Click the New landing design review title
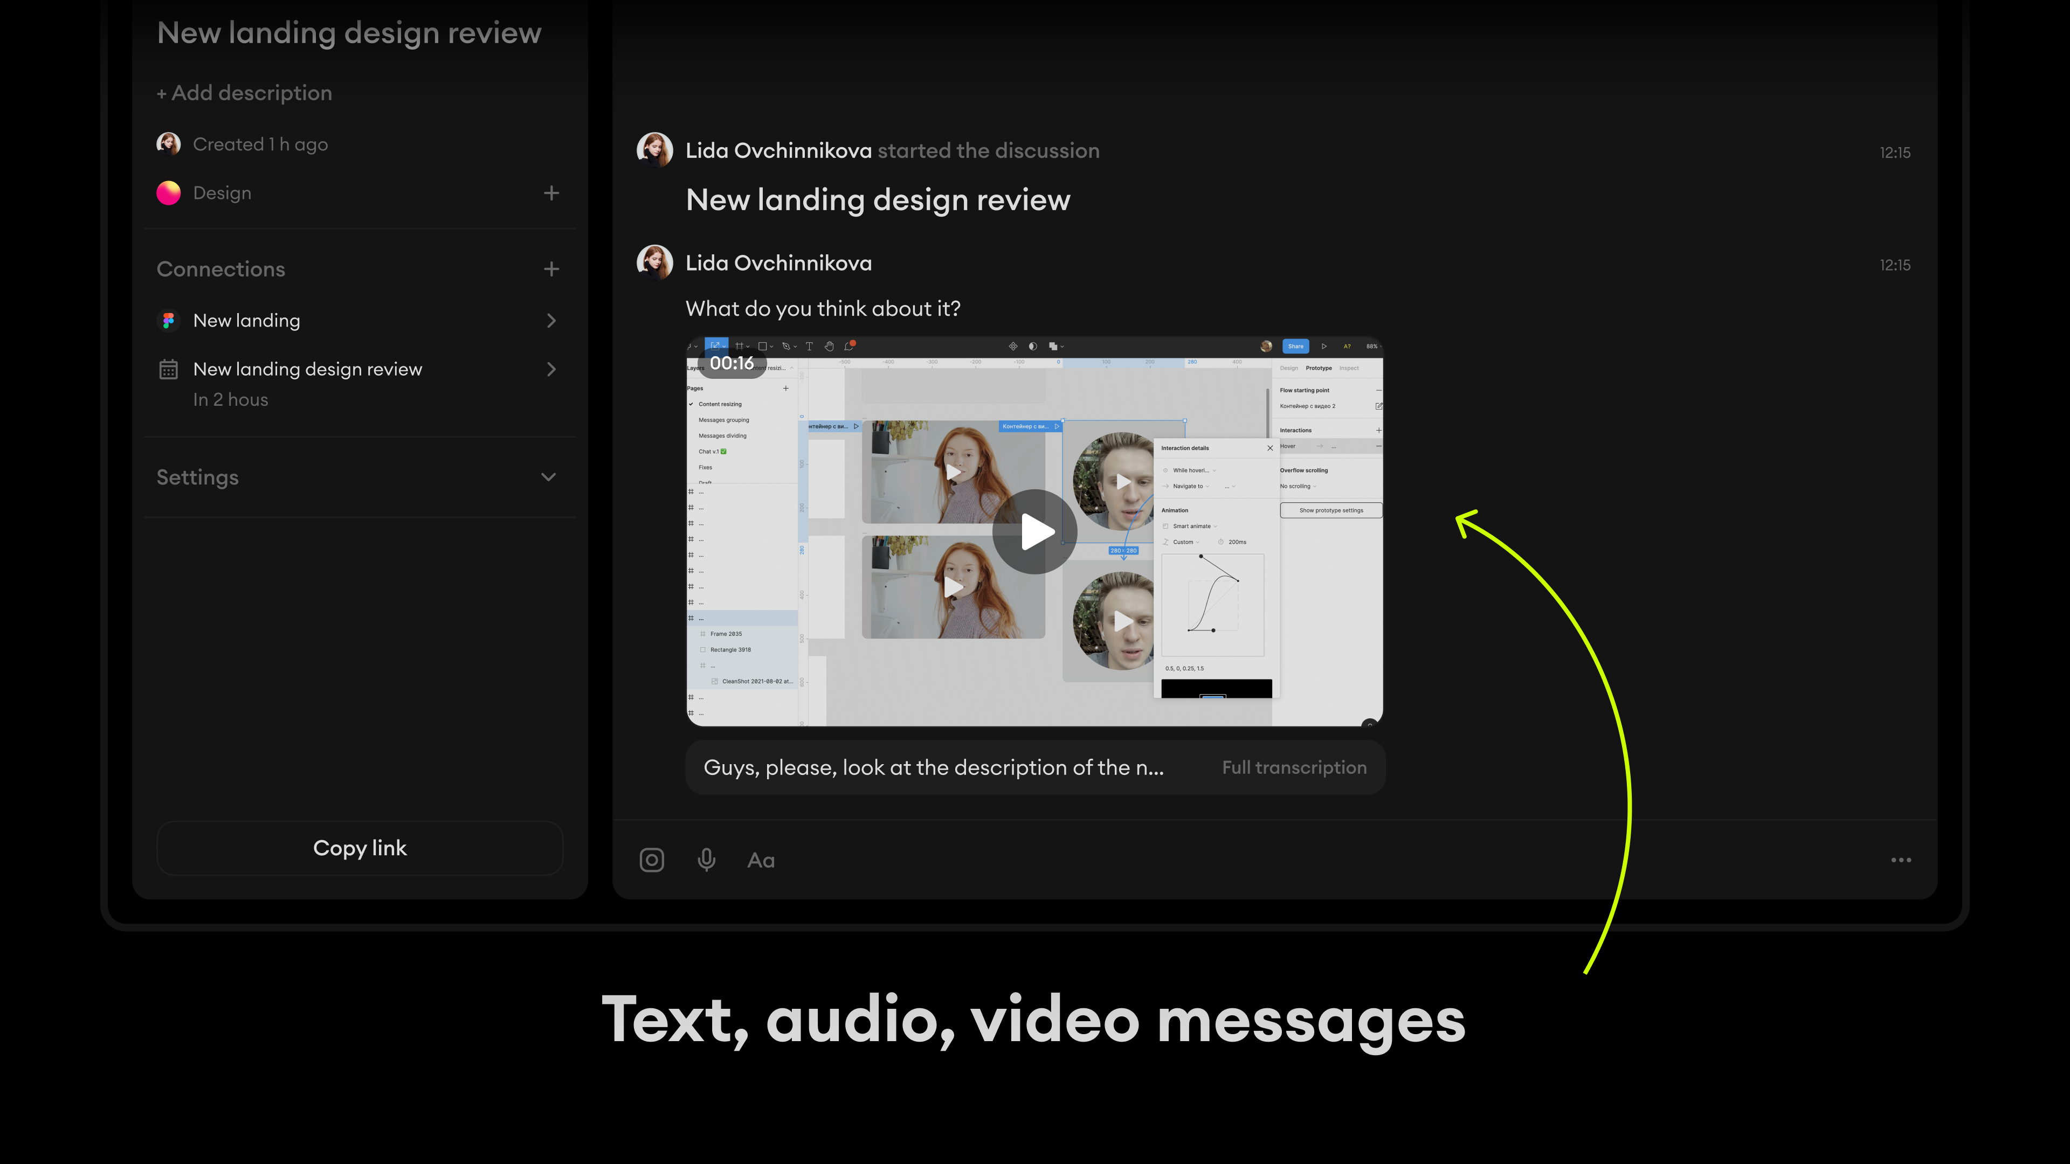The width and height of the screenshot is (2070, 1164). click(x=349, y=33)
